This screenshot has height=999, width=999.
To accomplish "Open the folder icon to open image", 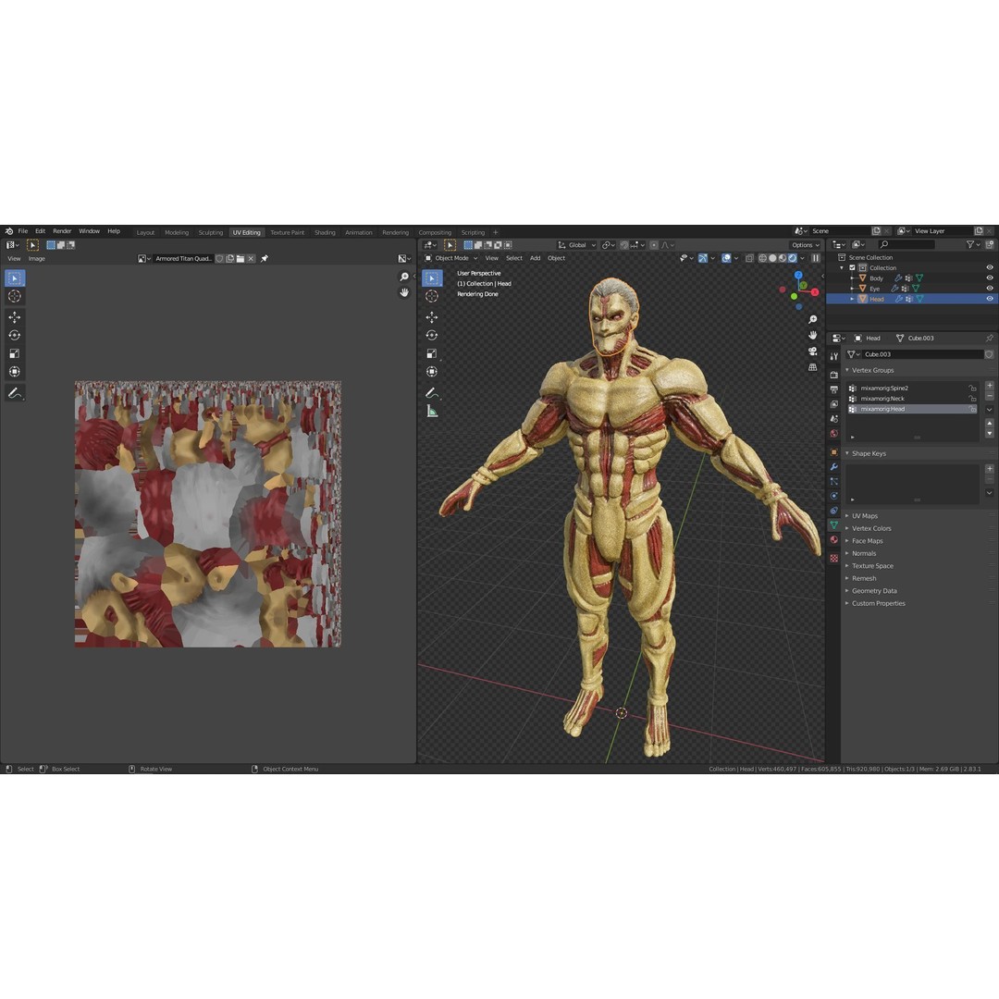I will (x=240, y=259).
